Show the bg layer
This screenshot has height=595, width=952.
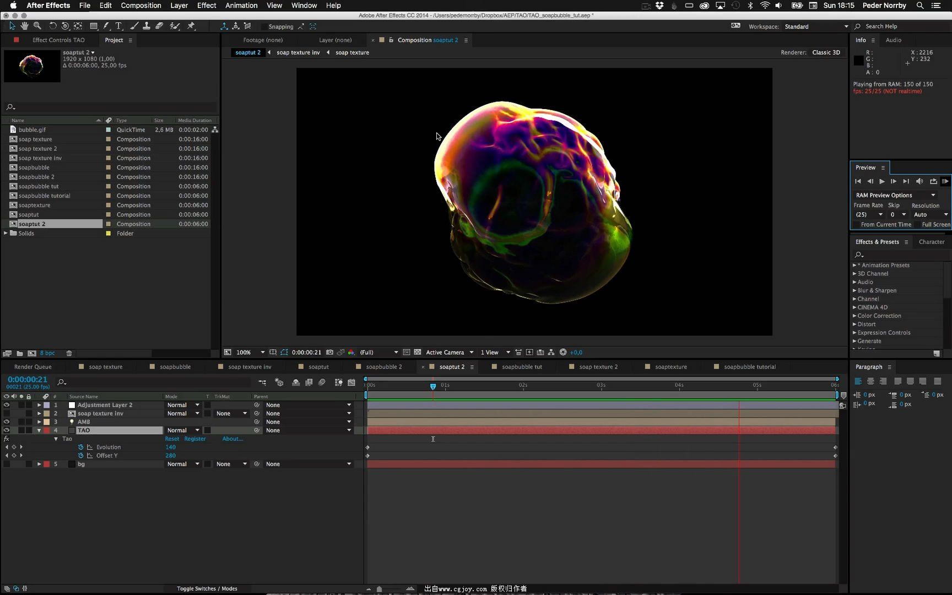[7, 464]
